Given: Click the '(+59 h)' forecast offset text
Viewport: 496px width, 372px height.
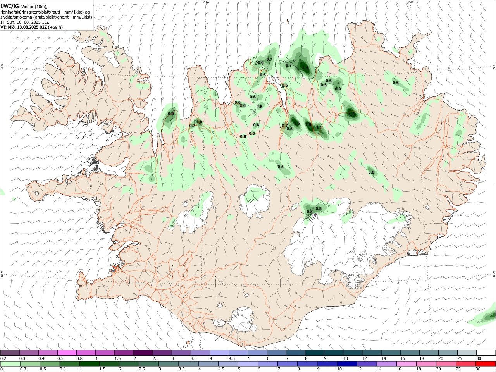Looking at the screenshot, I should pos(56,27).
